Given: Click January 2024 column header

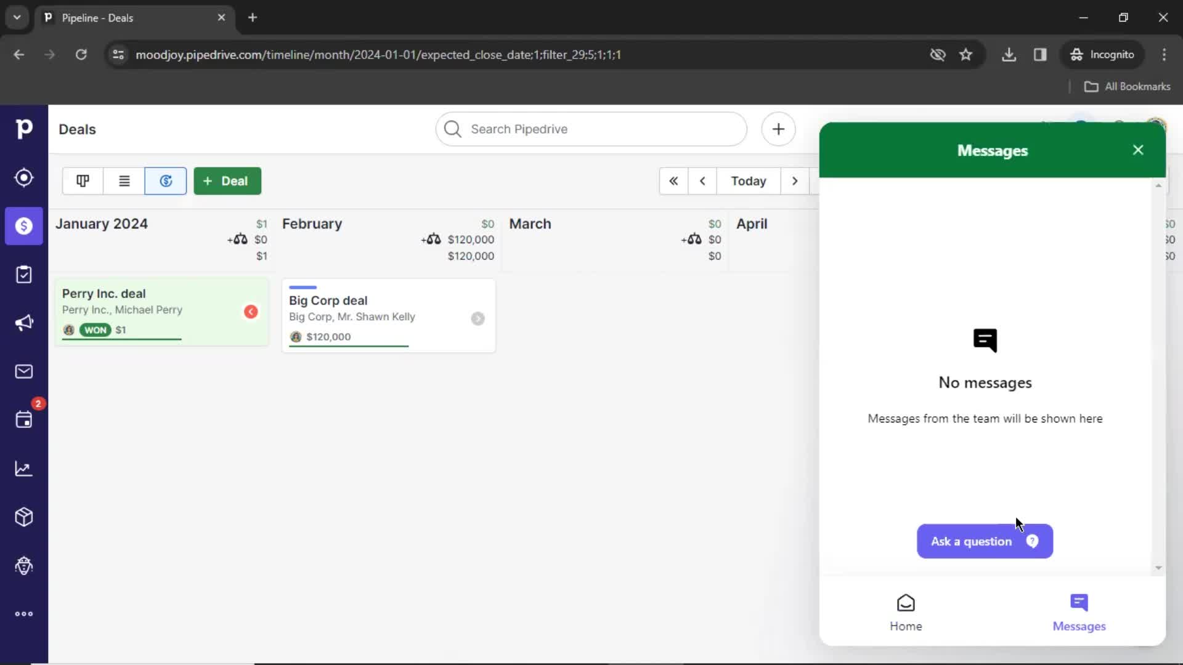Looking at the screenshot, I should click(102, 224).
